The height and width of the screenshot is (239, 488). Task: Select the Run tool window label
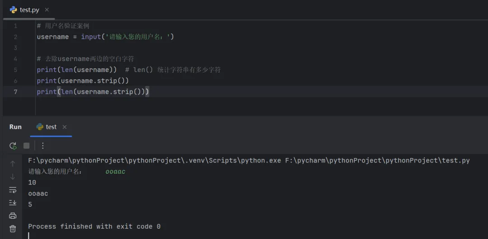click(x=15, y=127)
